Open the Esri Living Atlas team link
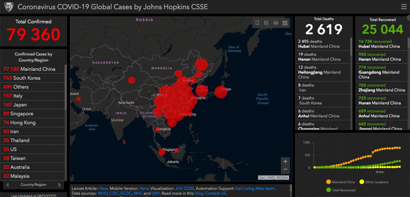Image resolution: width=410 pixels, height=197 pixels. (x=255, y=188)
